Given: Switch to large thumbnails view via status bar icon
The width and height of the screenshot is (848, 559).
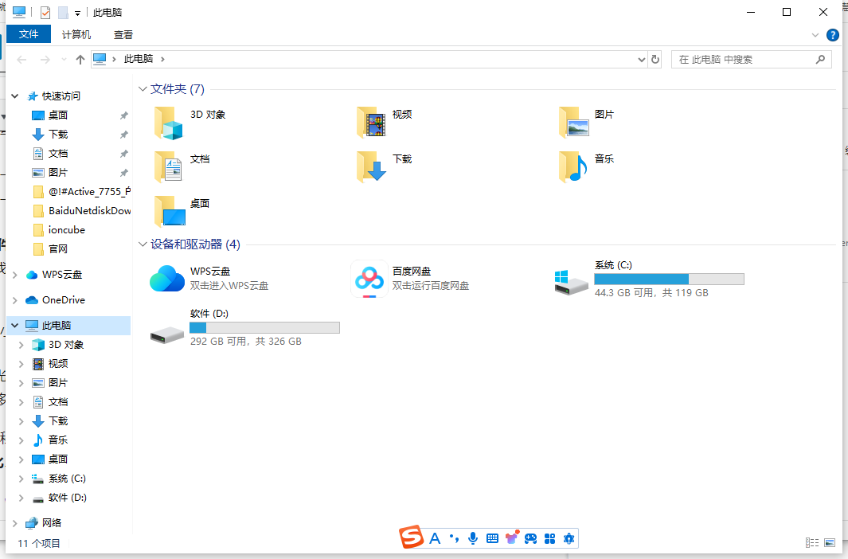Looking at the screenshot, I should 829,542.
